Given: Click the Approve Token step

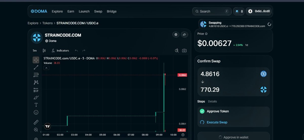Looking at the screenshot, I should 218,111.
